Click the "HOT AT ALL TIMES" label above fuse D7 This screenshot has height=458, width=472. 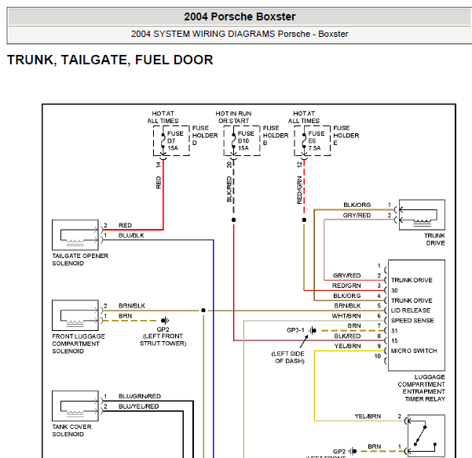pos(163,117)
